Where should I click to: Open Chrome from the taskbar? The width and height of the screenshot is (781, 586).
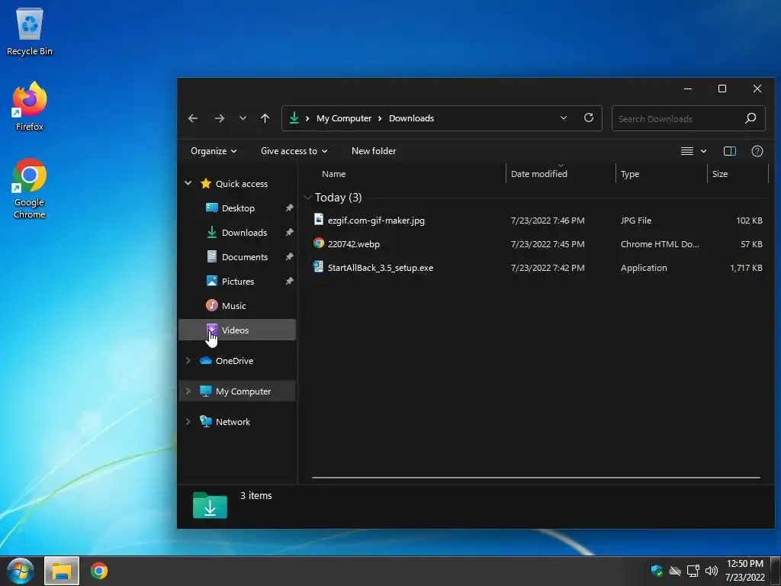(x=99, y=571)
